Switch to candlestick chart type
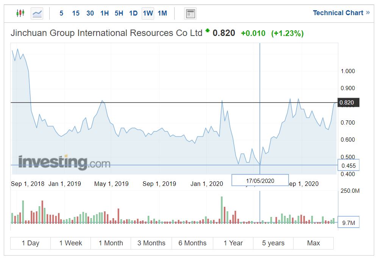Viewport: 378px width, 259px height. [x=20, y=13]
